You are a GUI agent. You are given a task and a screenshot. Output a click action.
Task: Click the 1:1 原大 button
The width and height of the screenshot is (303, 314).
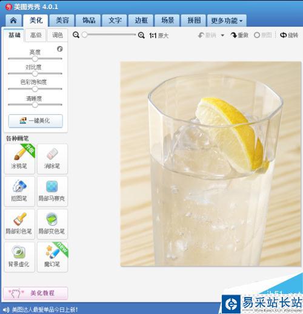pos(159,36)
